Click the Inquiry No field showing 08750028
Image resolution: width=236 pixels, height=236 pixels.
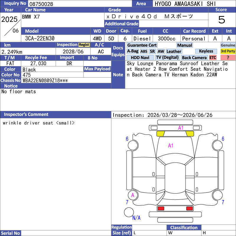(80, 4)
